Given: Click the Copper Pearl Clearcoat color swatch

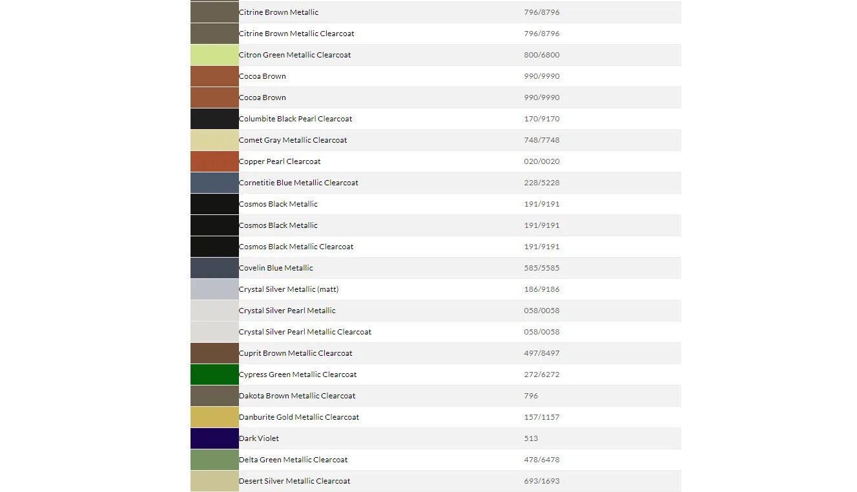Looking at the screenshot, I should [x=214, y=161].
